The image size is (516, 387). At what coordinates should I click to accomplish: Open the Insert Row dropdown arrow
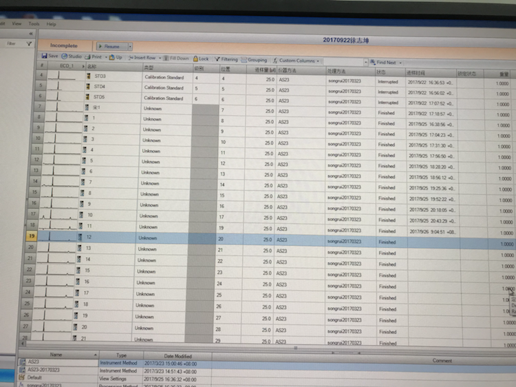[160, 58]
